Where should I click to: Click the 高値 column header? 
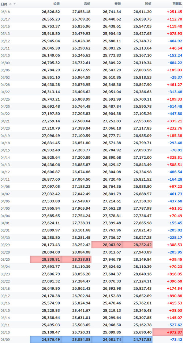tap(87, 4)
